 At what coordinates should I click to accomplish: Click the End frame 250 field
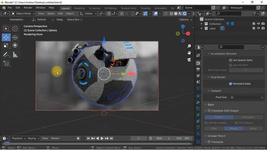[x=183, y=138]
